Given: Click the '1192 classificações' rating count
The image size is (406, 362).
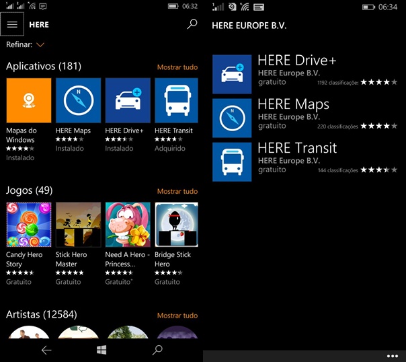Looking at the screenshot, I should [338, 83].
